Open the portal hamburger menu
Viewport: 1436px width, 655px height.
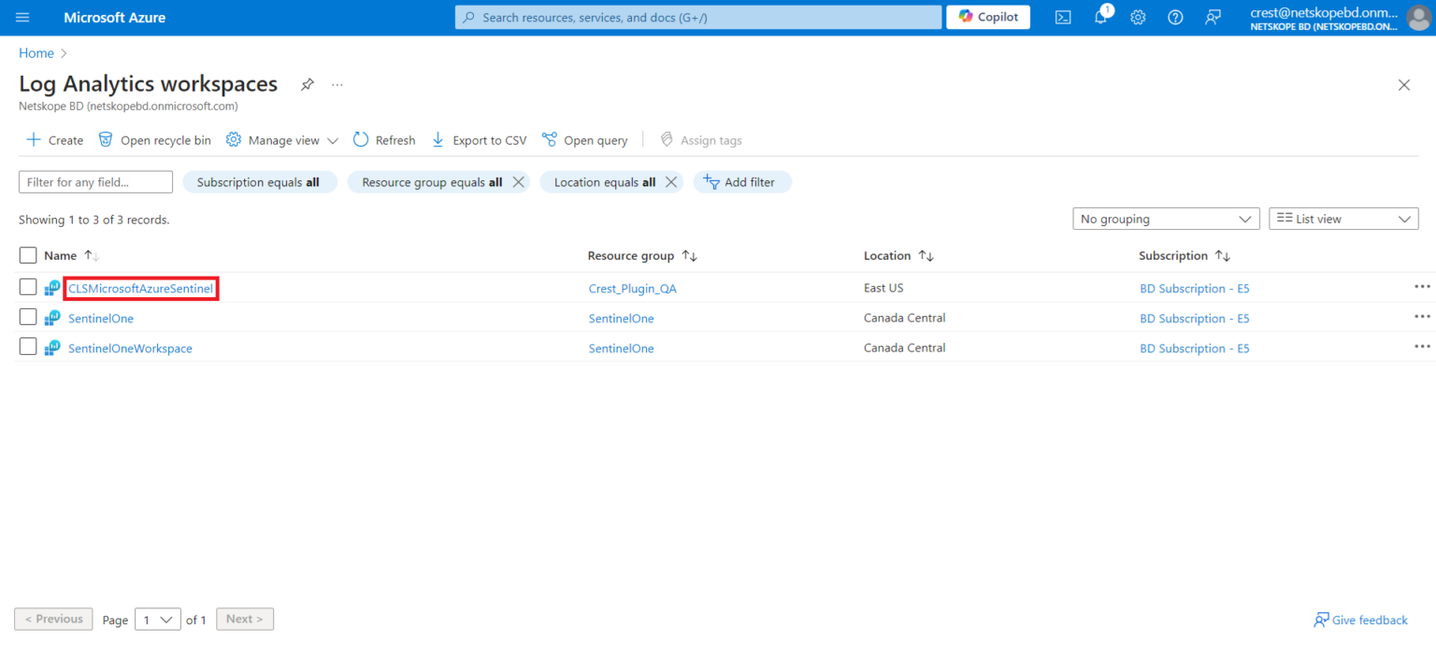coord(23,17)
